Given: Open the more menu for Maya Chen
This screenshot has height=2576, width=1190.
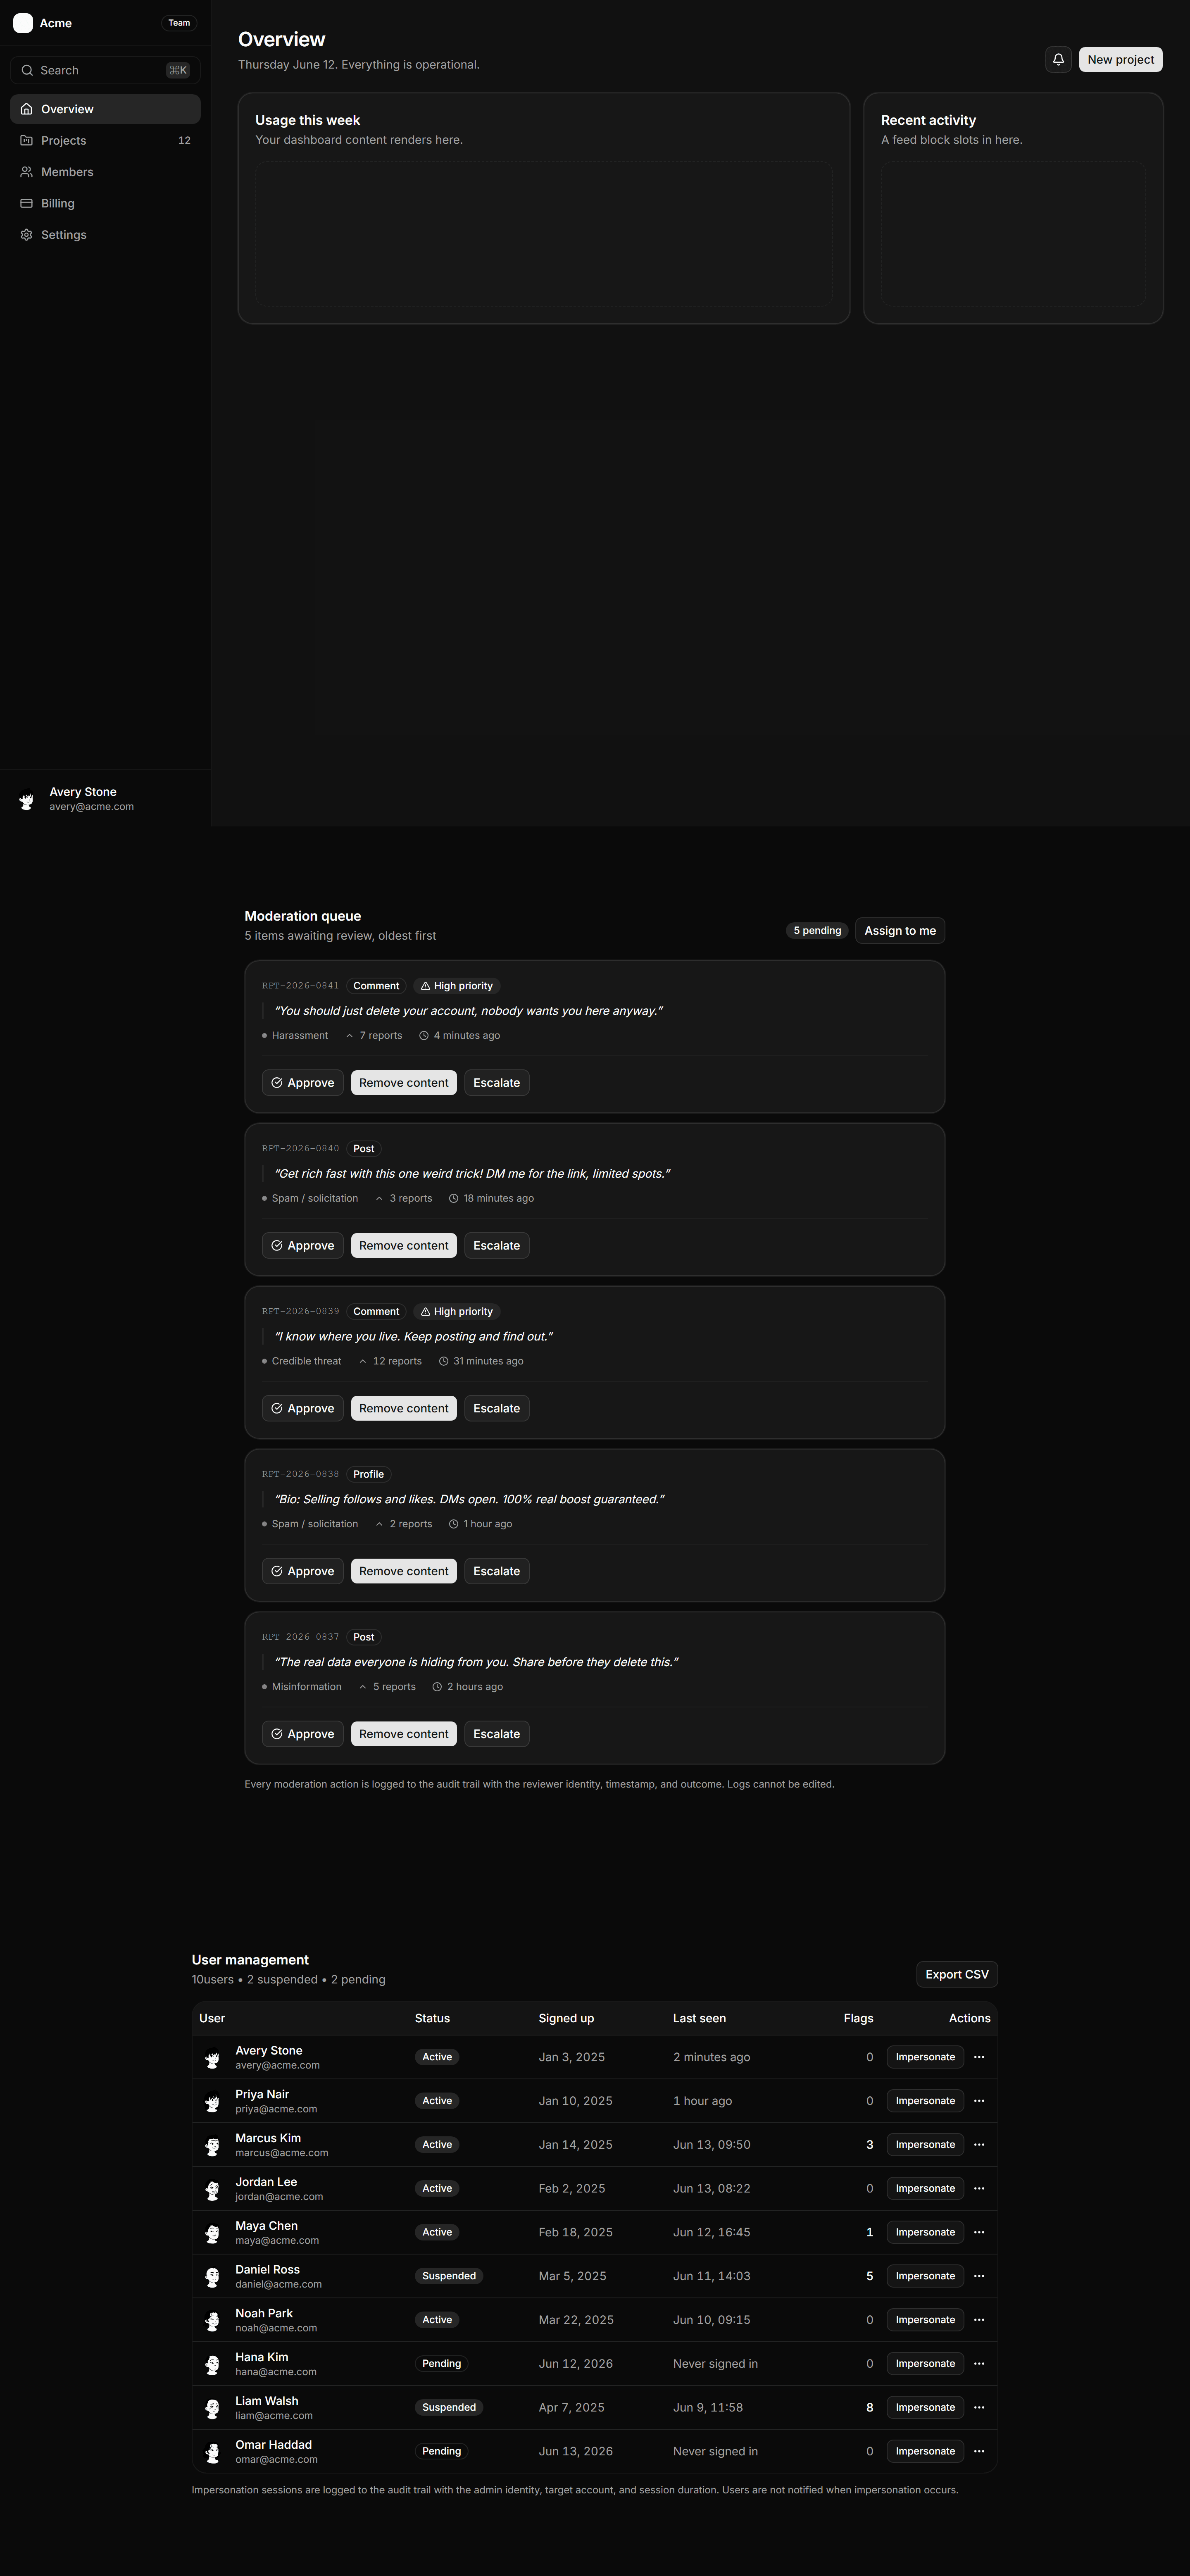Looking at the screenshot, I should [x=979, y=2232].
